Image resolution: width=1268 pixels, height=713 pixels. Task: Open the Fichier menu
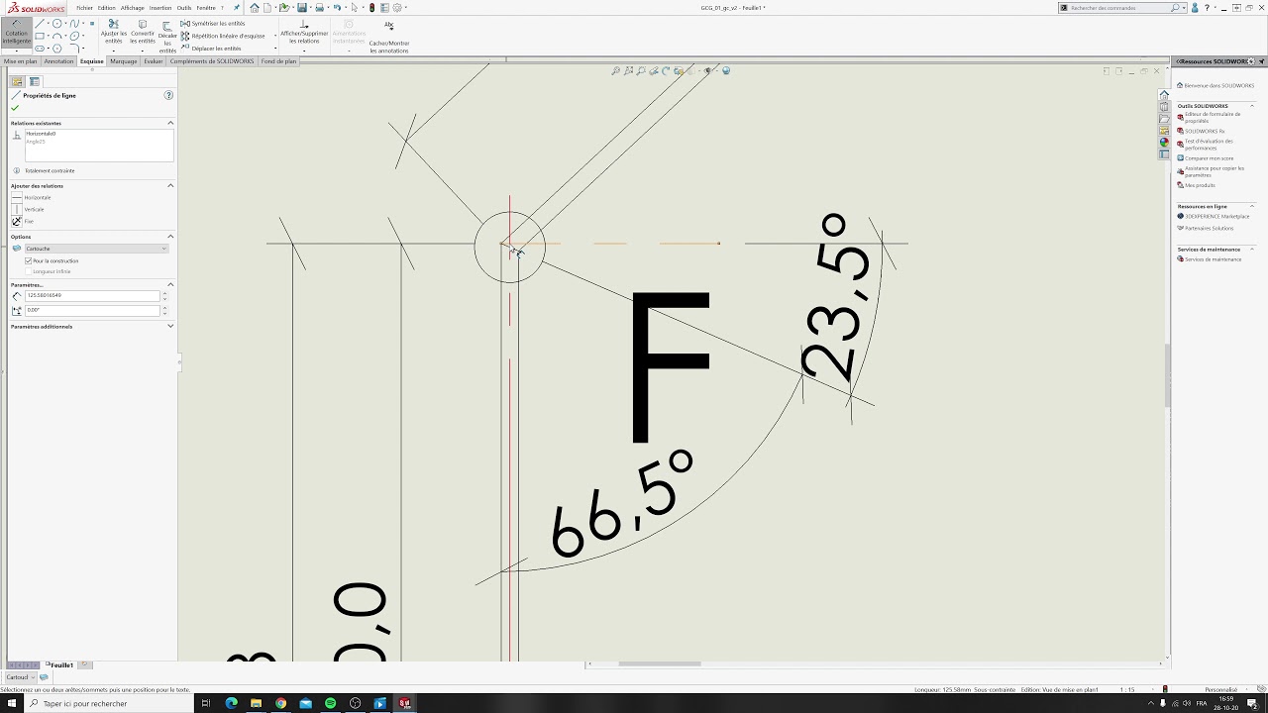(x=84, y=8)
